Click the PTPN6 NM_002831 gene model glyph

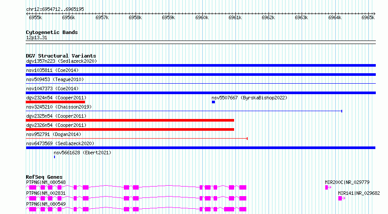click(x=136, y=198)
